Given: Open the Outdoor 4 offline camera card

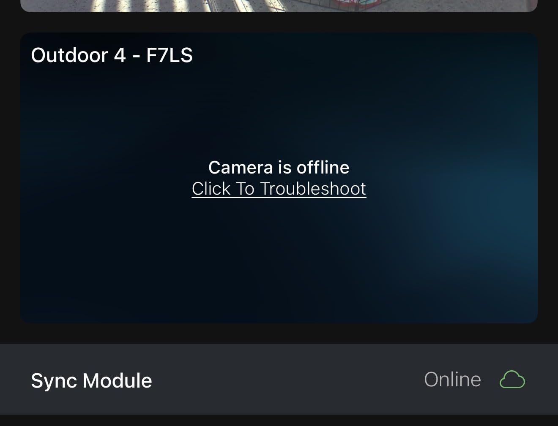Looking at the screenshot, I should pos(279,178).
